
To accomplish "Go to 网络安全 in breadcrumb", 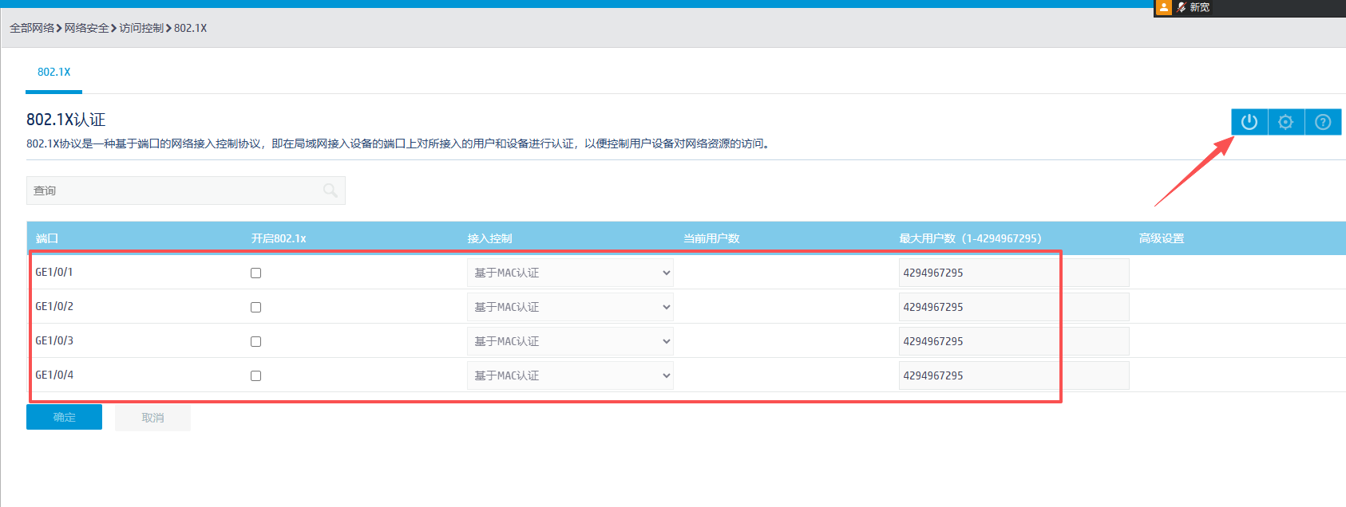I will pyautogui.click(x=86, y=28).
